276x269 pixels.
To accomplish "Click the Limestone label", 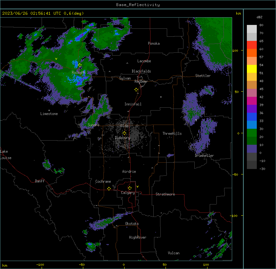I will (x=49, y=114).
